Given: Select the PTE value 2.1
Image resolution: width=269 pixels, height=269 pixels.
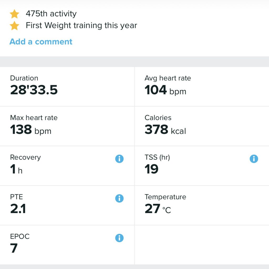Looking at the screenshot, I should point(18,209).
